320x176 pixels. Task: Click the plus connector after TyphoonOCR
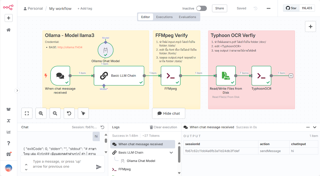pos(291,76)
